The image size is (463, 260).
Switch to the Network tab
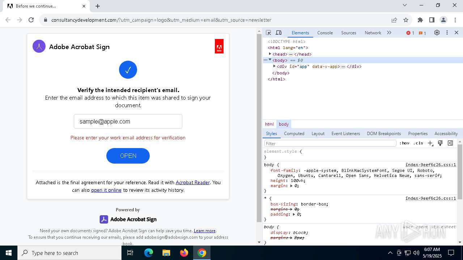373,32
